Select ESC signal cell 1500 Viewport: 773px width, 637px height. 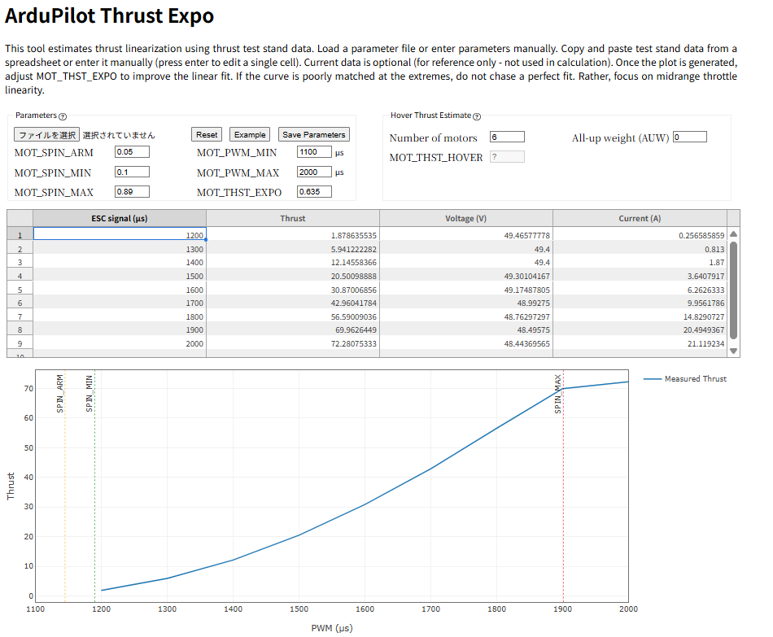click(x=120, y=276)
